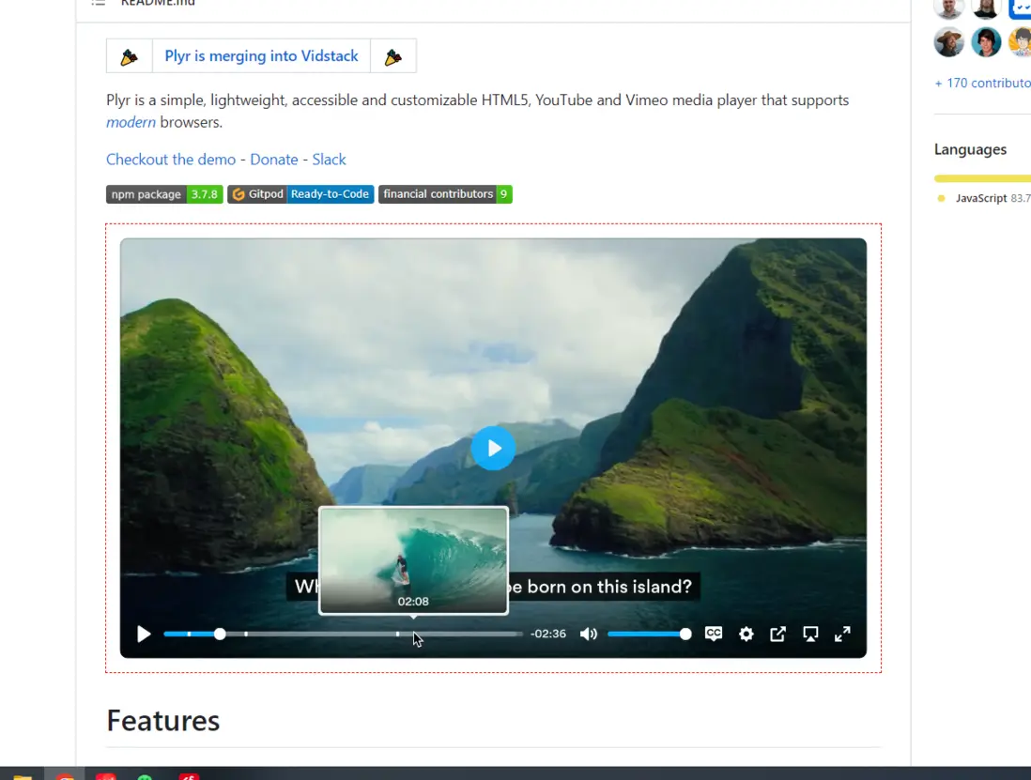This screenshot has width=1031, height=780.
Task: Open picture-in-picture mode icon
Action: [777, 635]
